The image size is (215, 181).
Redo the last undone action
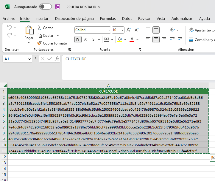pyautogui.click(x=10, y=35)
